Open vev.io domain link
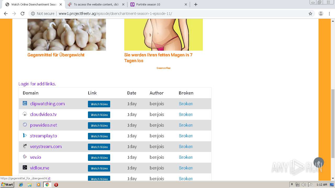335x188 pixels. pos(36,157)
